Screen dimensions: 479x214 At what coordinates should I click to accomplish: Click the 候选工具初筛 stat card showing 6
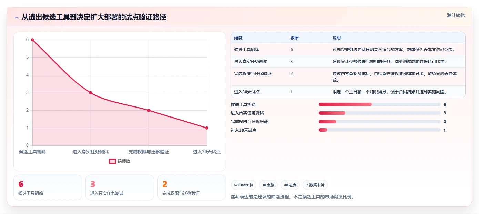[x=48, y=187]
